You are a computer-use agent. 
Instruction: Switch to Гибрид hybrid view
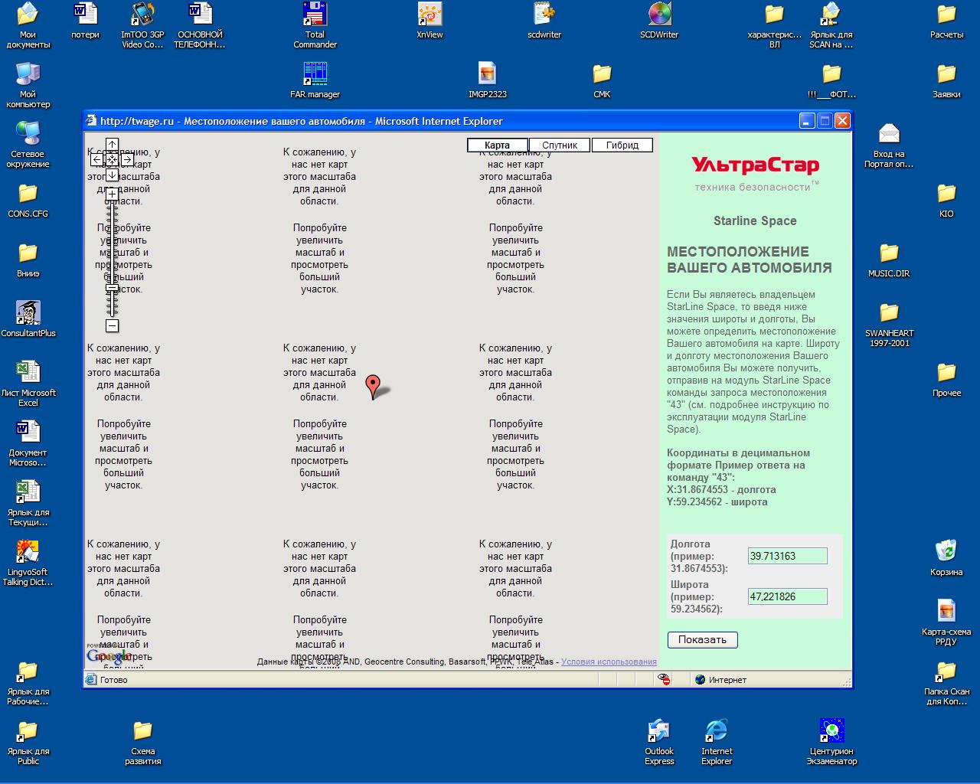pyautogui.click(x=622, y=145)
